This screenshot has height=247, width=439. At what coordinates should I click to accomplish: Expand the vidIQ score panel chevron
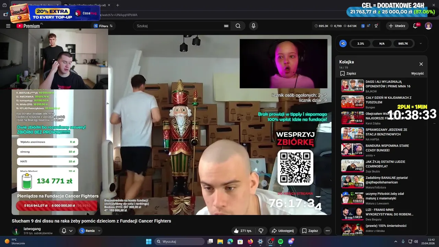click(x=420, y=44)
